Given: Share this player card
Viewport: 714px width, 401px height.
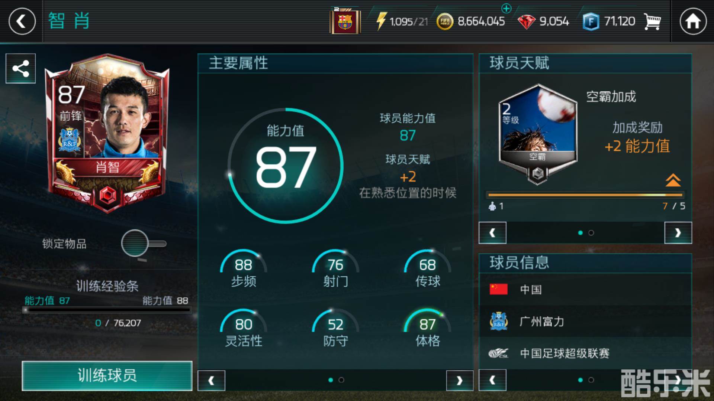Looking at the screenshot, I should coord(21,68).
